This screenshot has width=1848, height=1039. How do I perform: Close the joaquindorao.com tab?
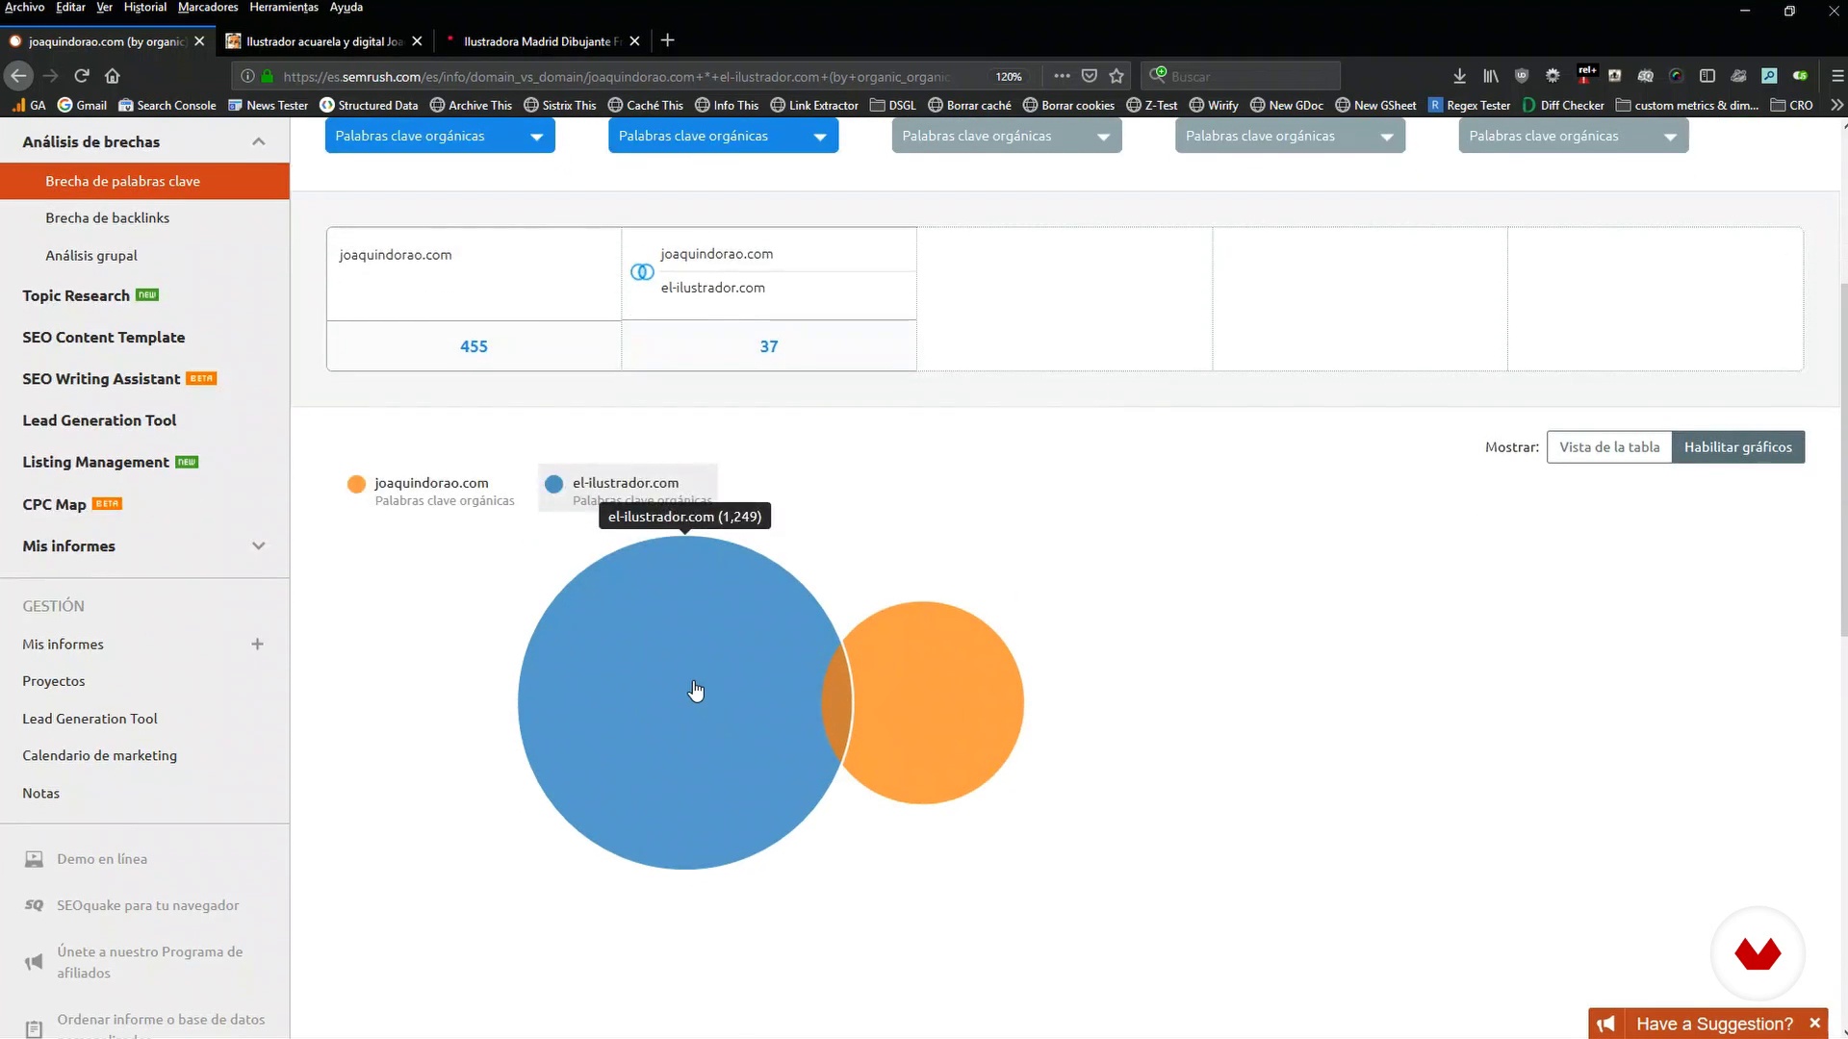(199, 41)
